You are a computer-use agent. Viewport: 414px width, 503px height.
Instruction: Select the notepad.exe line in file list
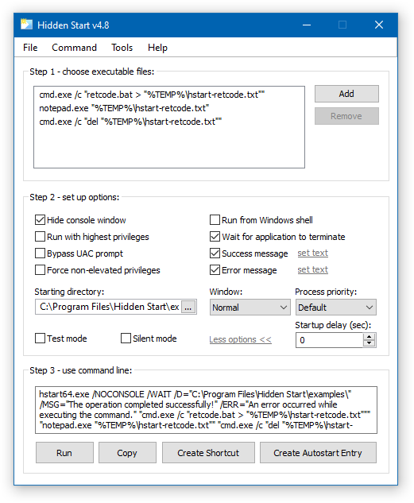click(124, 108)
